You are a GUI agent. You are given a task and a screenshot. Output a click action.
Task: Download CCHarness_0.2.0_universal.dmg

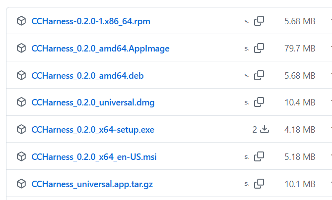(93, 102)
